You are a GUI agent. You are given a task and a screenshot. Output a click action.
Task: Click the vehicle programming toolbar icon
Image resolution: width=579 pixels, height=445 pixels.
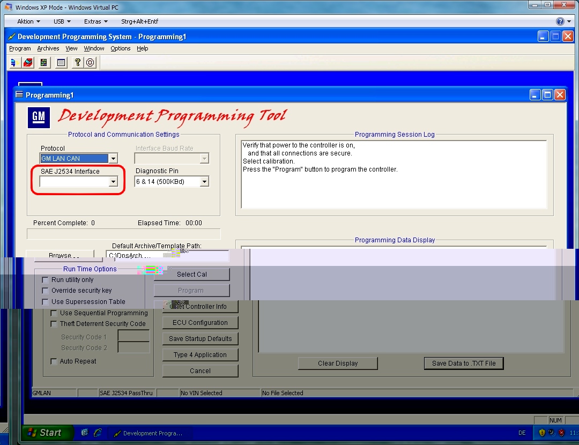14,62
